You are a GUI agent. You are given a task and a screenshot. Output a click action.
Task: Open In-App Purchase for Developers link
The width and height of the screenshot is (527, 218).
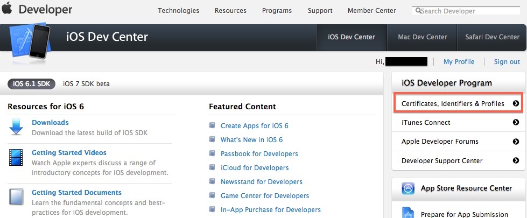271,209
